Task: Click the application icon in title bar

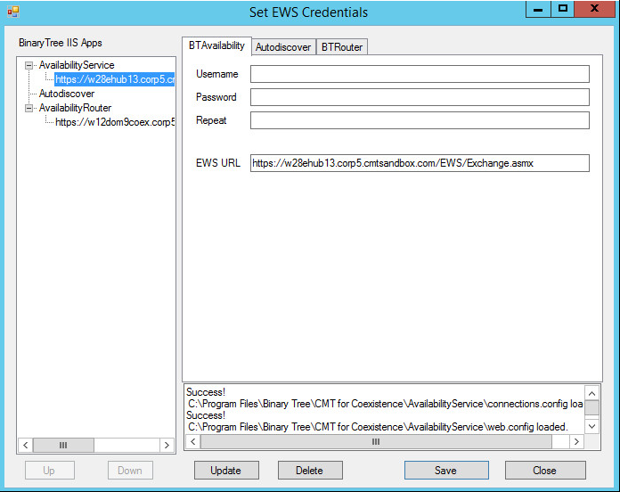Action: (13, 12)
